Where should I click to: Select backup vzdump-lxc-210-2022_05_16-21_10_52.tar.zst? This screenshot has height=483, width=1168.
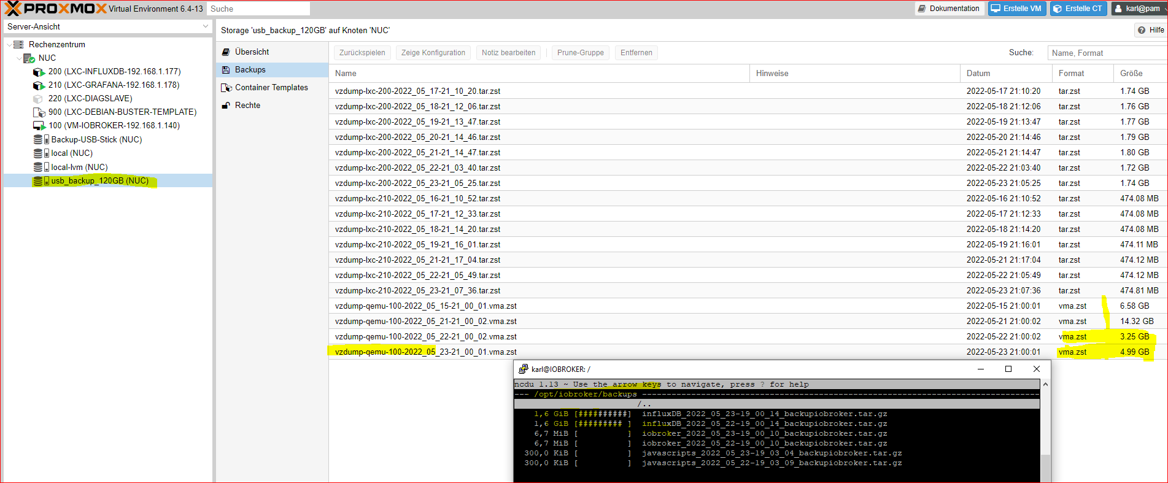coord(748,198)
